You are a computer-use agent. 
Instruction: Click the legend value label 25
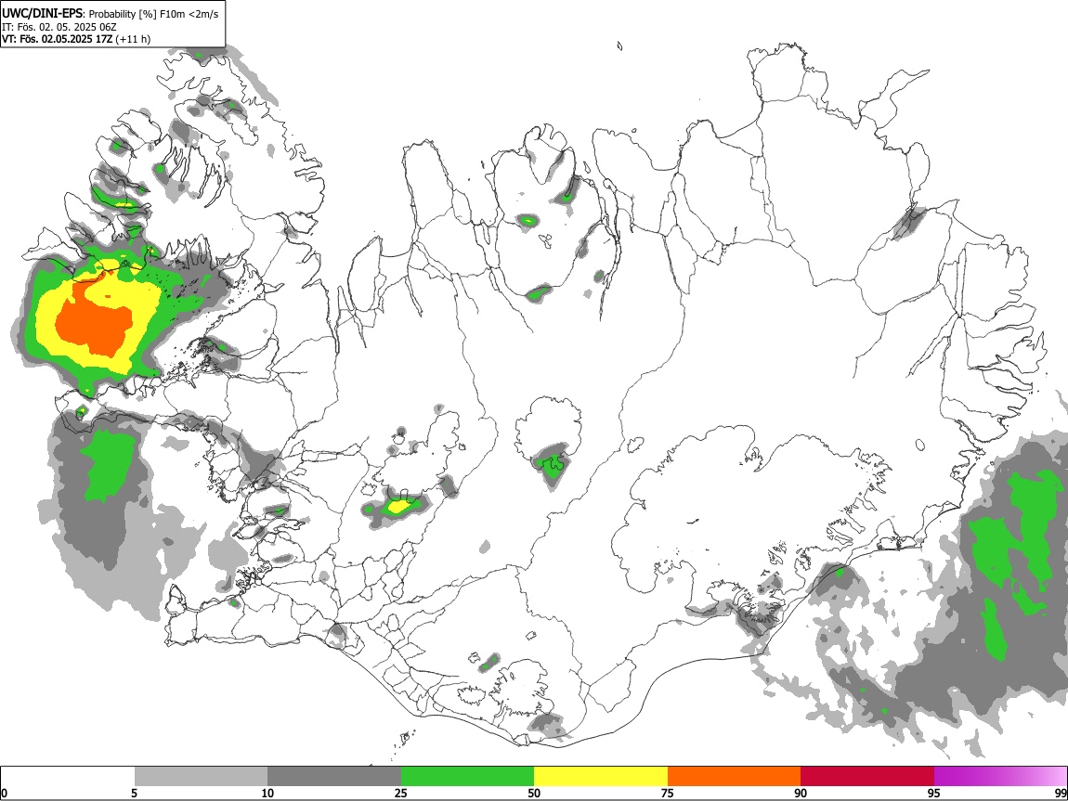click(401, 794)
